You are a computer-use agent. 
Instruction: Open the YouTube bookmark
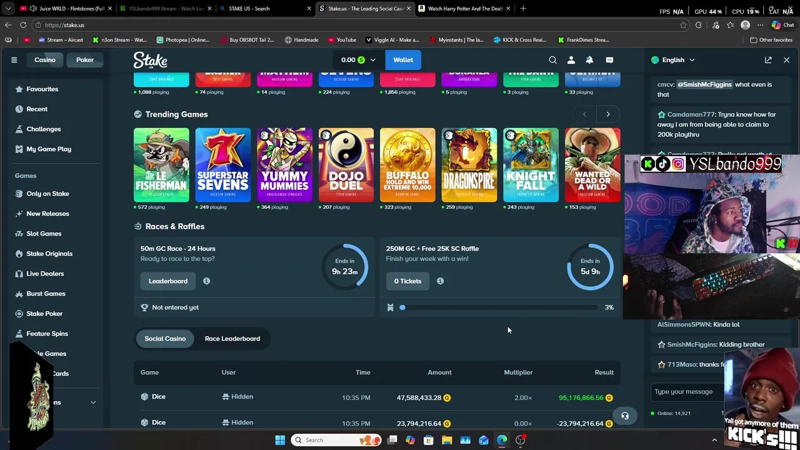(341, 40)
